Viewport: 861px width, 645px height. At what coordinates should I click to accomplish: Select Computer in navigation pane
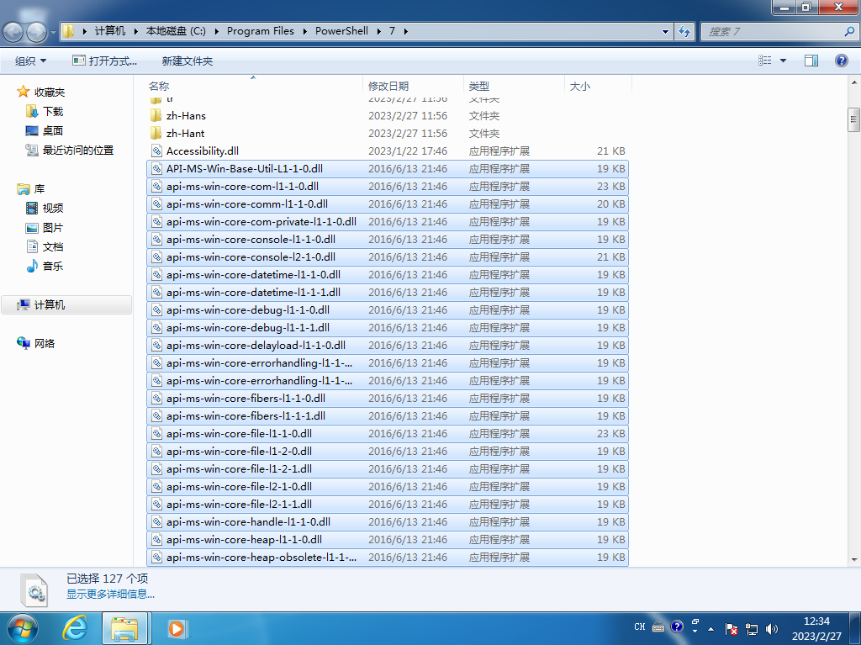tap(66, 305)
